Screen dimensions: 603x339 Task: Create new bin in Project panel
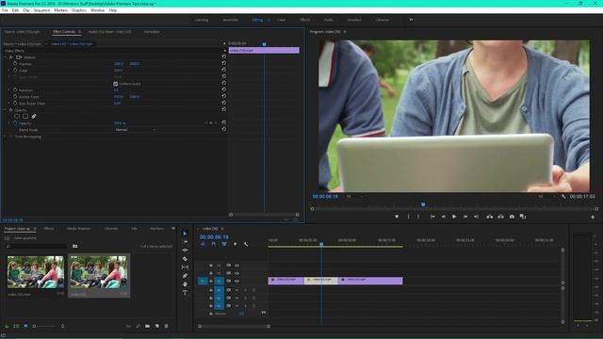pyautogui.click(x=148, y=326)
